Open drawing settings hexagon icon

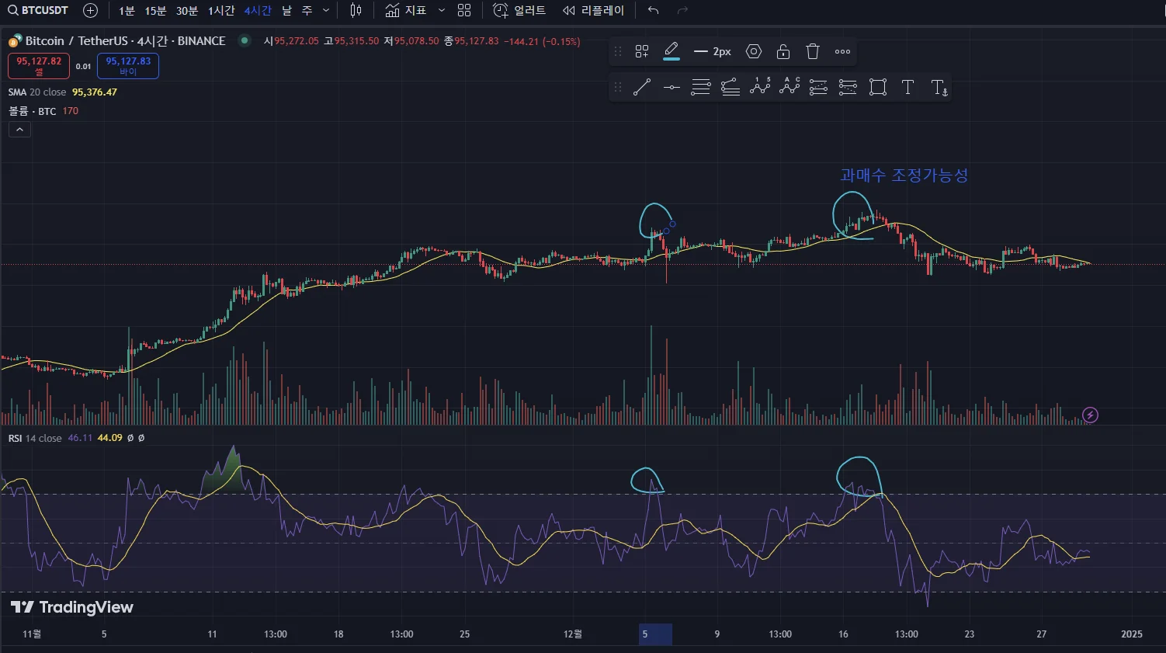pyautogui.click(x=754, y=52)
